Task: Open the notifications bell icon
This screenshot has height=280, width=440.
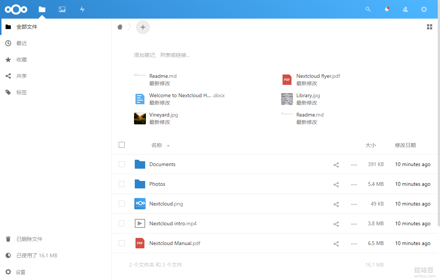Action: click(387, 9)
